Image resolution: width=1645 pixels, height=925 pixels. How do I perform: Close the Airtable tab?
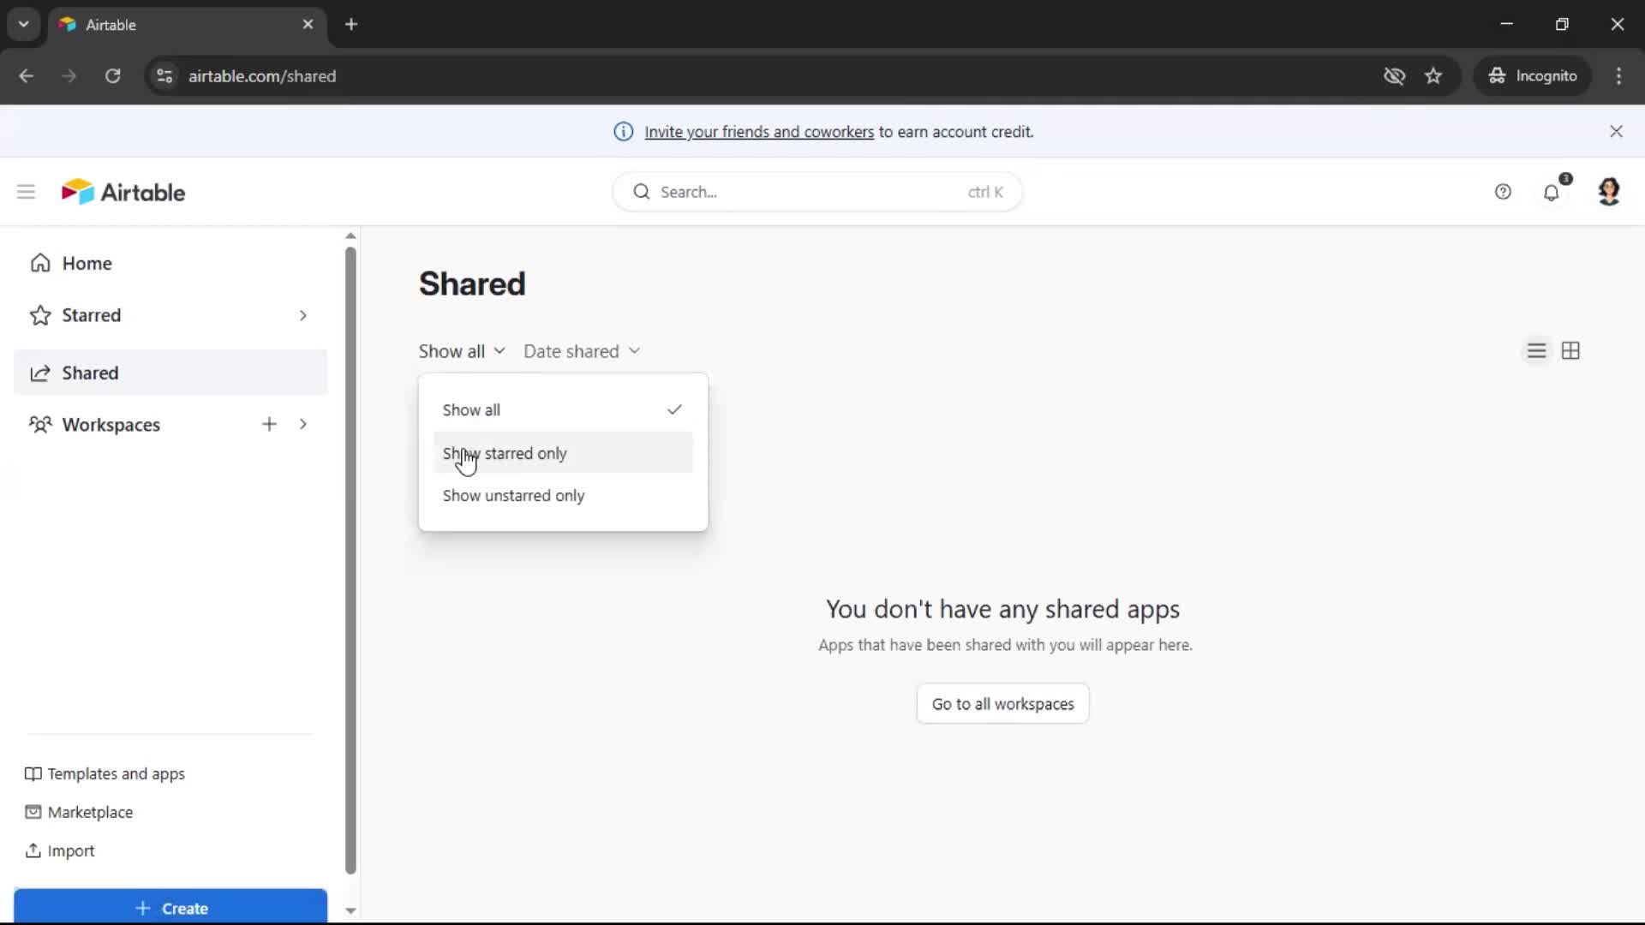pos(308,24)
